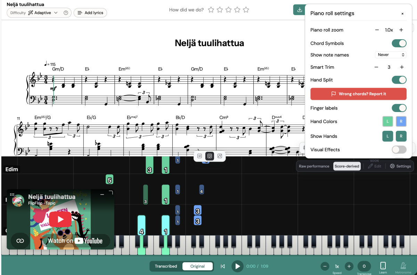Minimize the YouTube video overlay
This screenshot has height=275, width=417.
tap(102, 195)
